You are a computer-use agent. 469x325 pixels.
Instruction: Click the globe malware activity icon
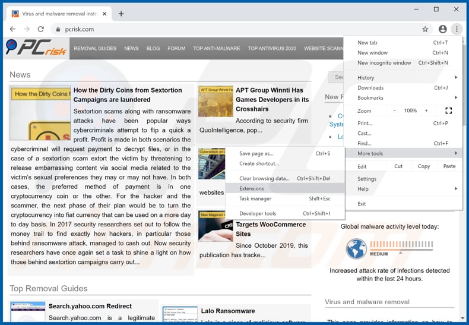pos(356,249)
